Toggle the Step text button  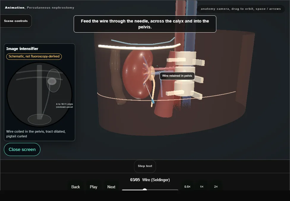(x=145, y=166)
